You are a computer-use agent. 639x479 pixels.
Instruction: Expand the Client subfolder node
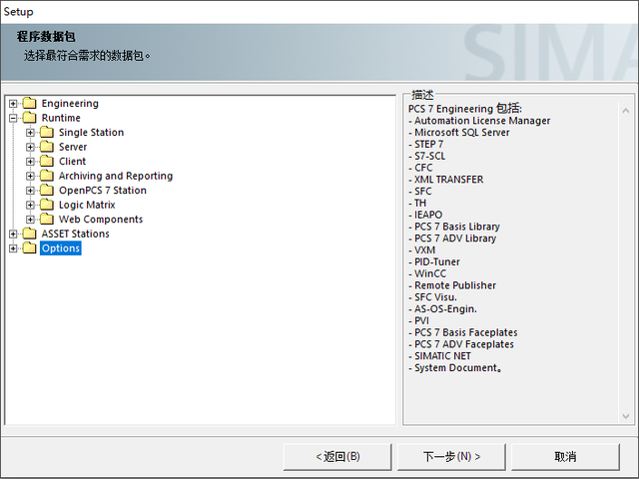coord(30,162)
